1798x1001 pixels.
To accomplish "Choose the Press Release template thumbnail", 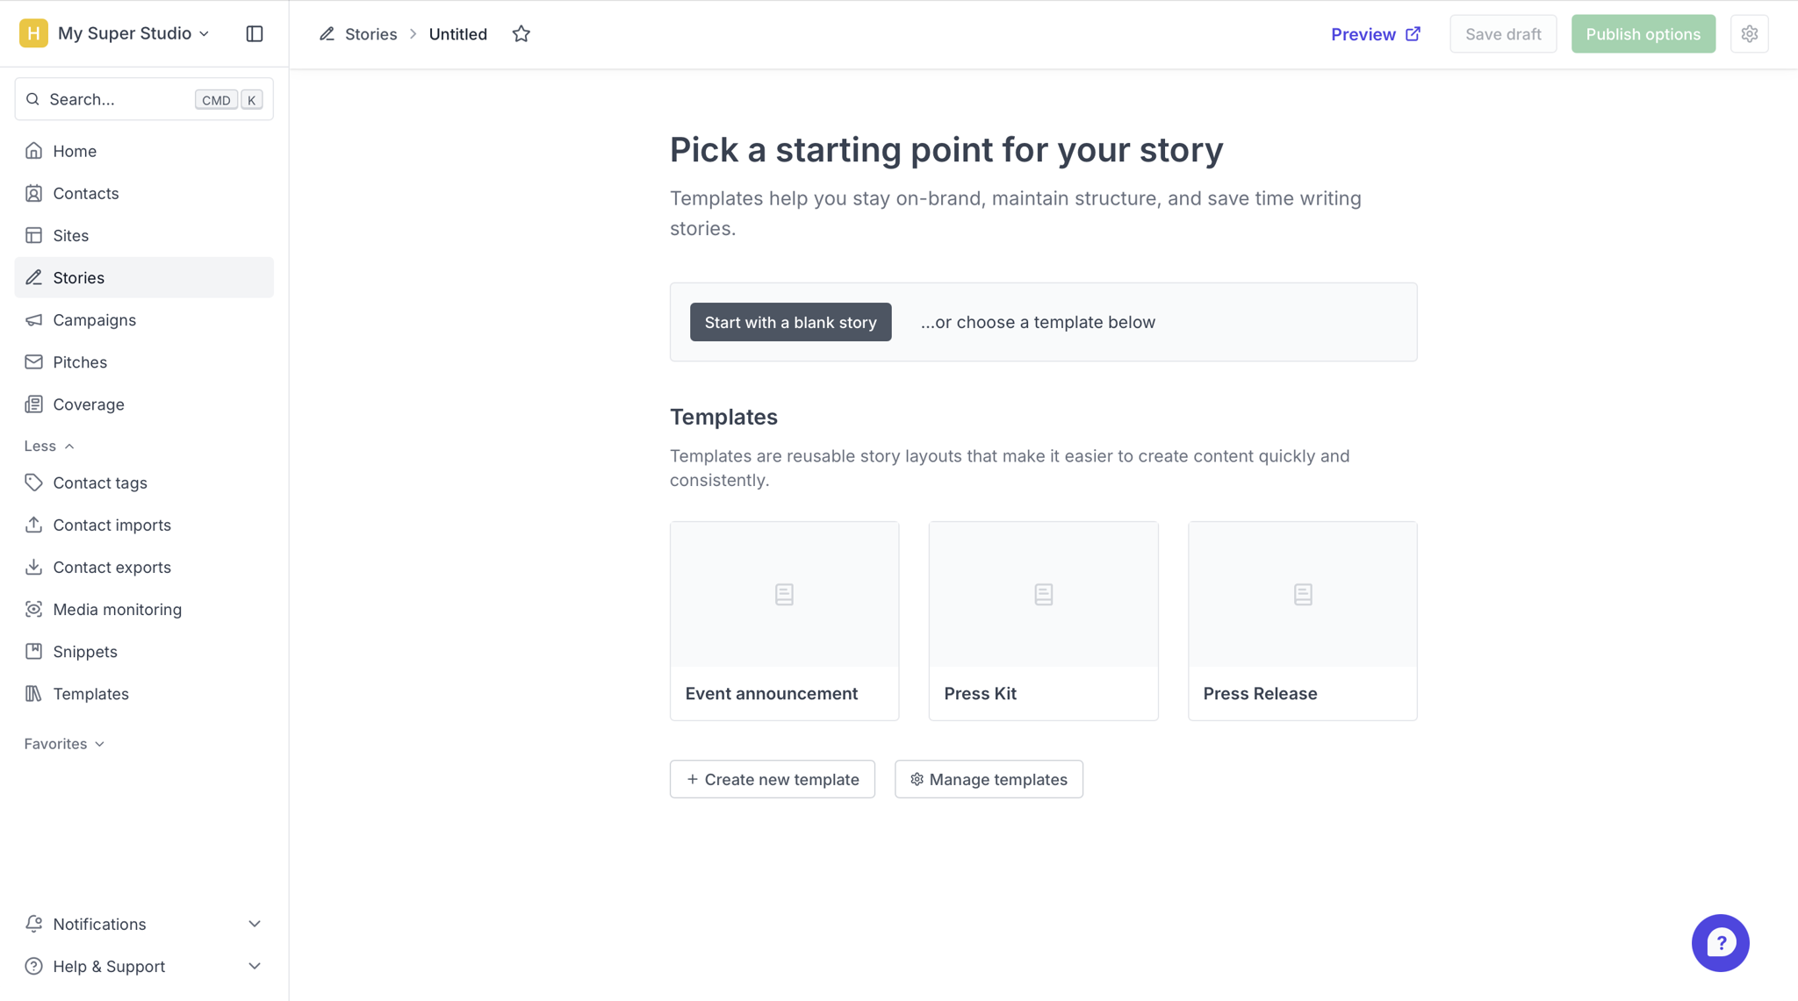I will 1302,596.
